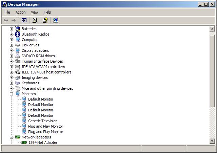The height and width of the screenshot is (153, 217).
Task: Click the Keyboards category icon
Action: click(x=18, y=83)
